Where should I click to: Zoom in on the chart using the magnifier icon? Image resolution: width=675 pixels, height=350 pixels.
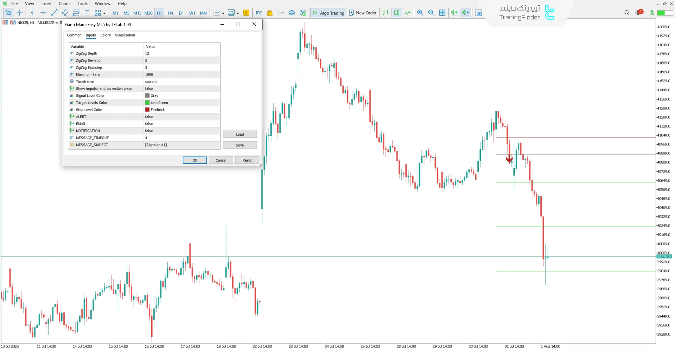pos(420,13)
